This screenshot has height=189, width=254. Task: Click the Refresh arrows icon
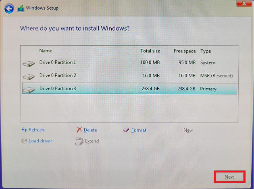(24, 130)
